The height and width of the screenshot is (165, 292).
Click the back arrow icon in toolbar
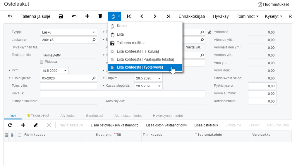[10, 16]
